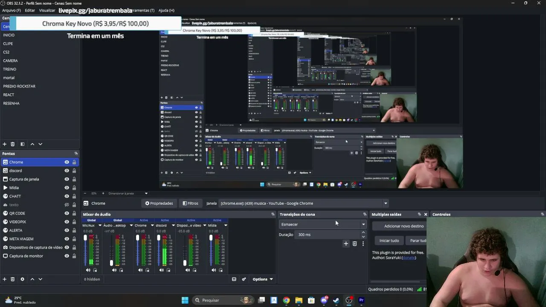The width and height of the screenshot is (546, 307).
Task: Switch audio mixer layout icon
Action: pyautogui.click(x=234, y=279)
